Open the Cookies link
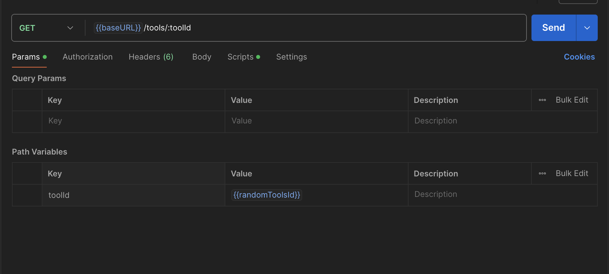Screen dimensions: 609x274 [x=579, y=57]
